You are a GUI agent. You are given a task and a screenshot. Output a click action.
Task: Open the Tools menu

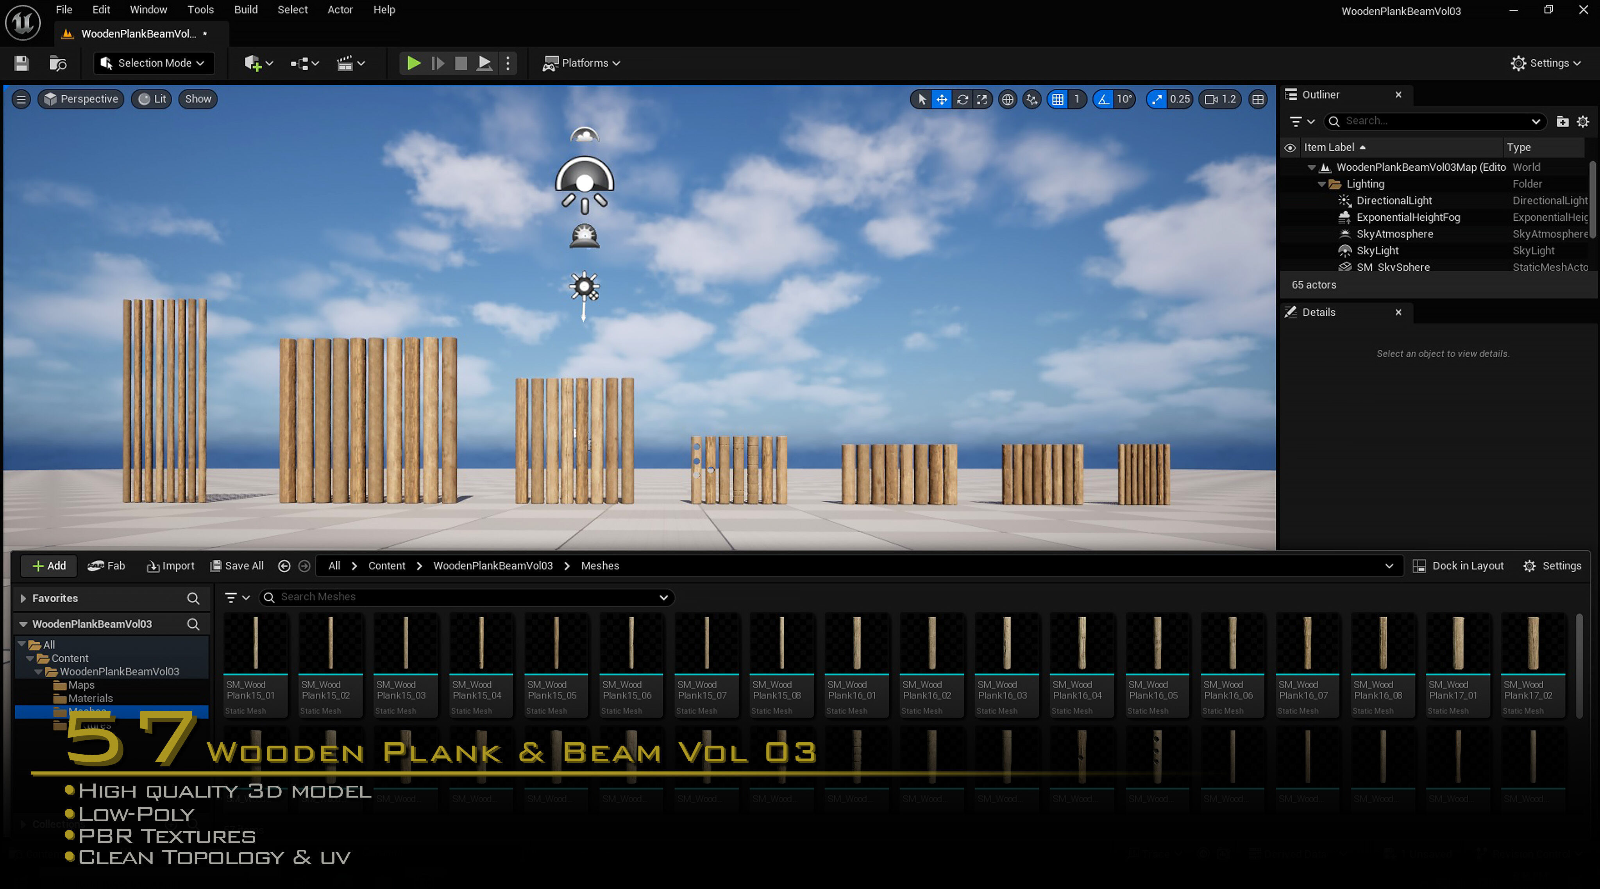[200, 9]
